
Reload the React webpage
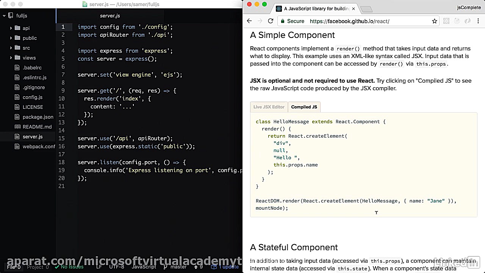tap(270, 21)
